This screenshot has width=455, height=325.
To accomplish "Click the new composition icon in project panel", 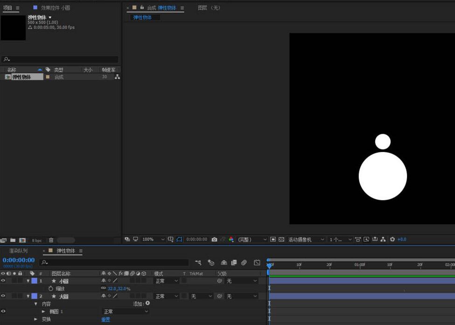I will point(22,240).
